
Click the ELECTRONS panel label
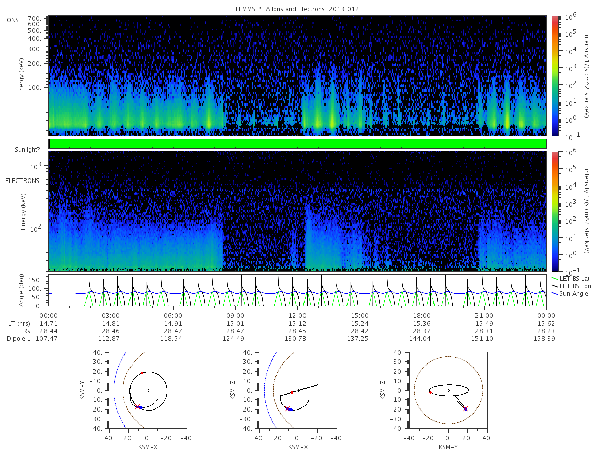(22, 180)
